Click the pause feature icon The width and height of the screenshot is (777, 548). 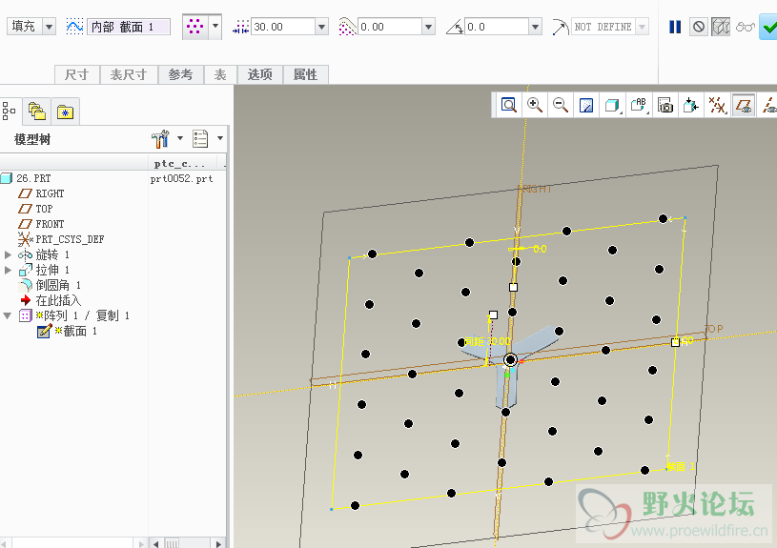(x=675, y=28)
